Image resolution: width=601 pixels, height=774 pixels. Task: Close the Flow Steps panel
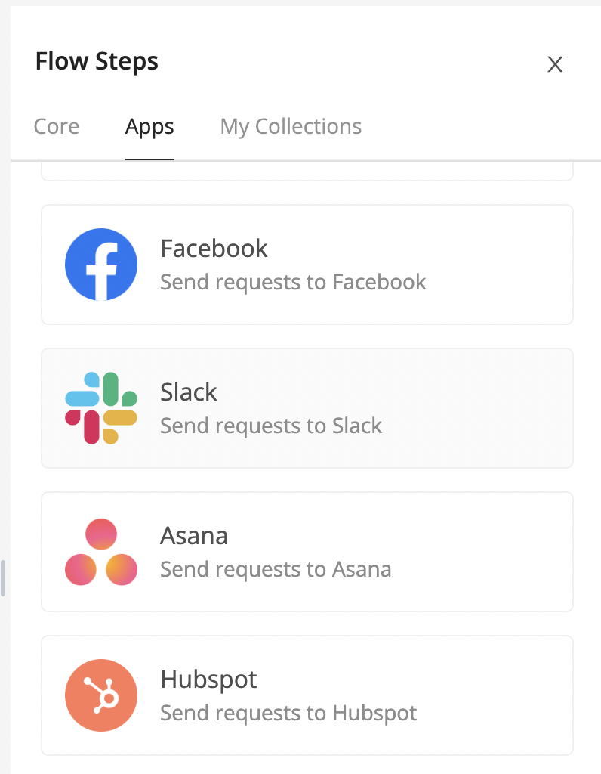555,65
